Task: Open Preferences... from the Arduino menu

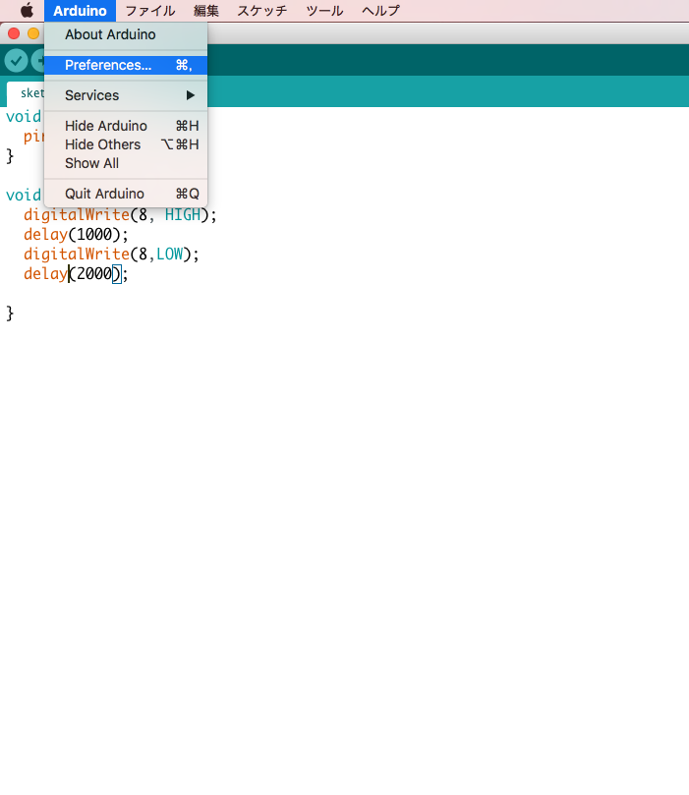Action: [126, 65]
